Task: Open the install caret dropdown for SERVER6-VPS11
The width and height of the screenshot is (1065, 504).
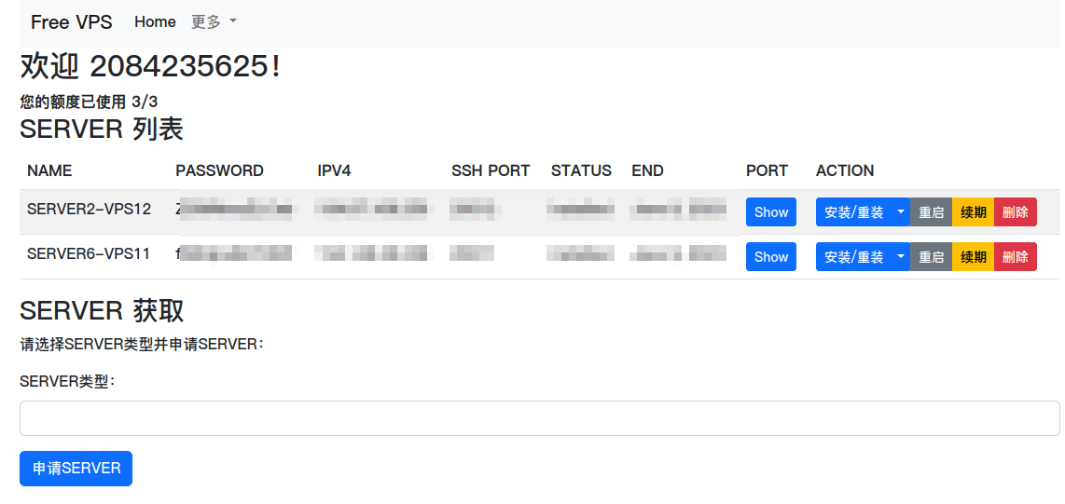Action: [x=900, y=257]
